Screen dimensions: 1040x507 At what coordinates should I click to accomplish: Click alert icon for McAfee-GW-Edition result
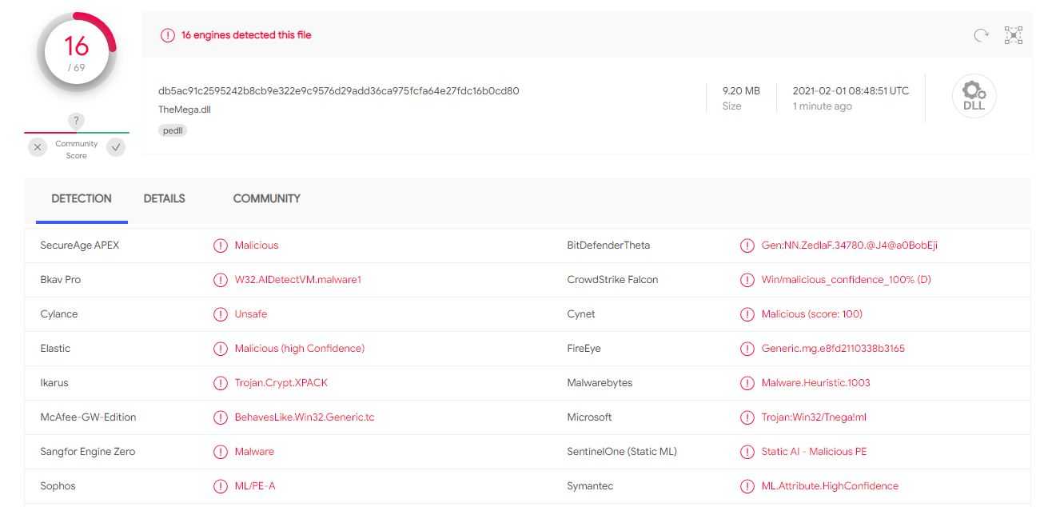(x=221, y=417)
